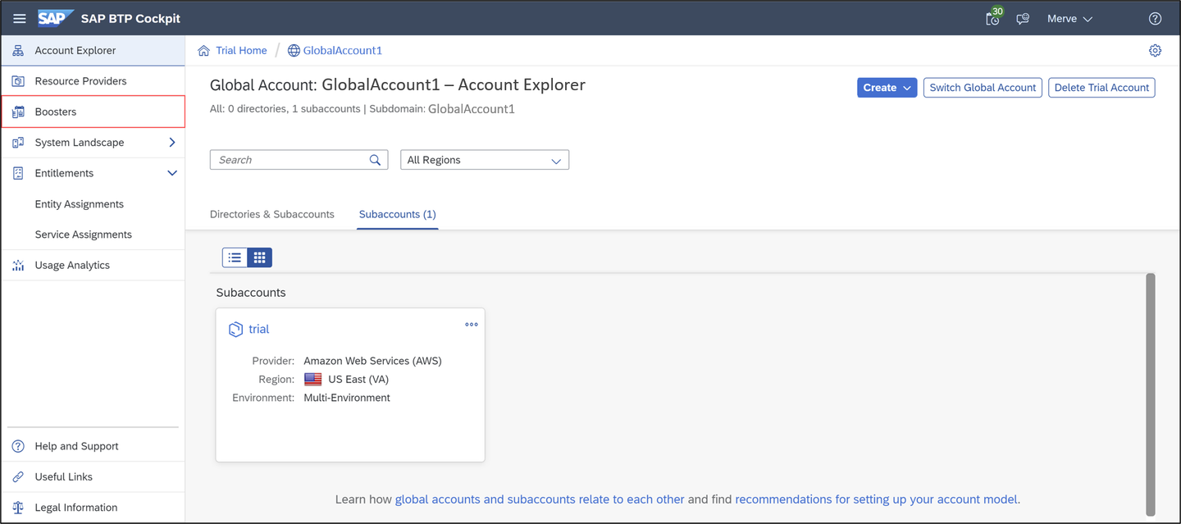This screenshot has width=1181, height=524.
Task: Open Useful Links in the sidebar
Action: [x=93, y=477]
